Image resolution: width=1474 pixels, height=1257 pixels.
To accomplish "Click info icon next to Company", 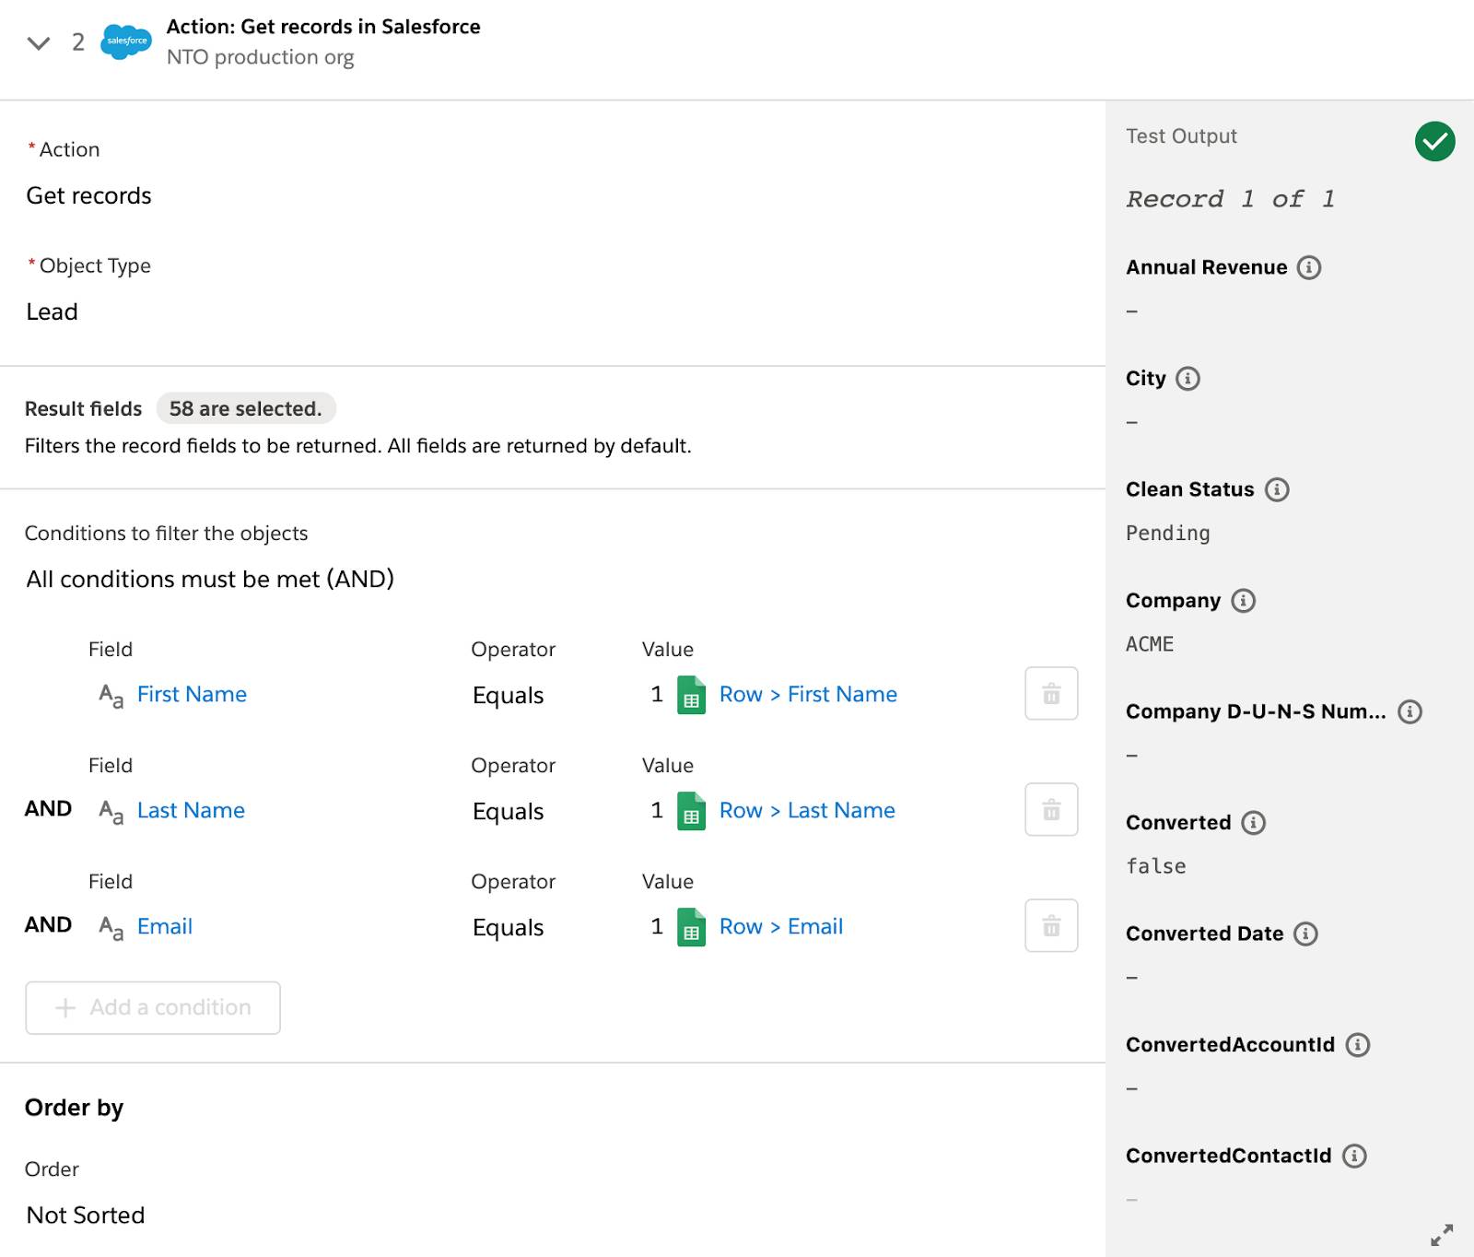I will [x=1244, y=601].
